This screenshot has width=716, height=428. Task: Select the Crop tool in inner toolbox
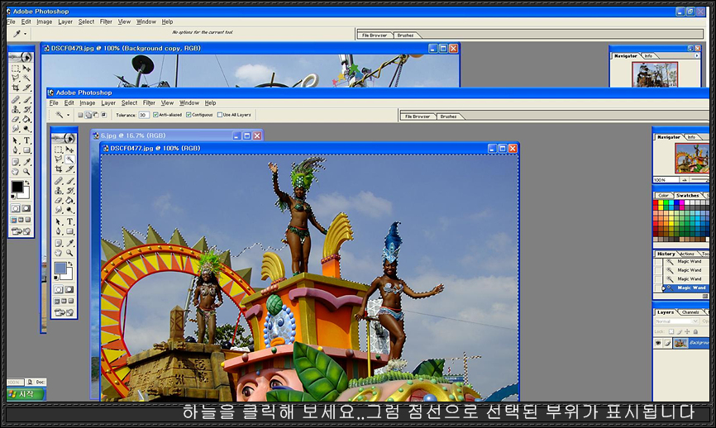pos(59,169)
